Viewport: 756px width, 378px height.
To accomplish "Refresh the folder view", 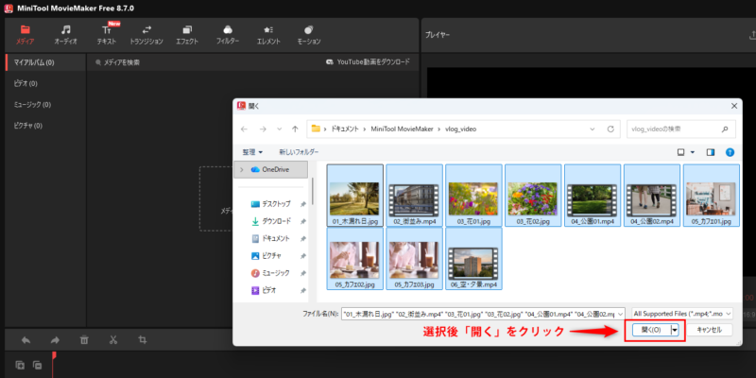I will pos(610,129).
